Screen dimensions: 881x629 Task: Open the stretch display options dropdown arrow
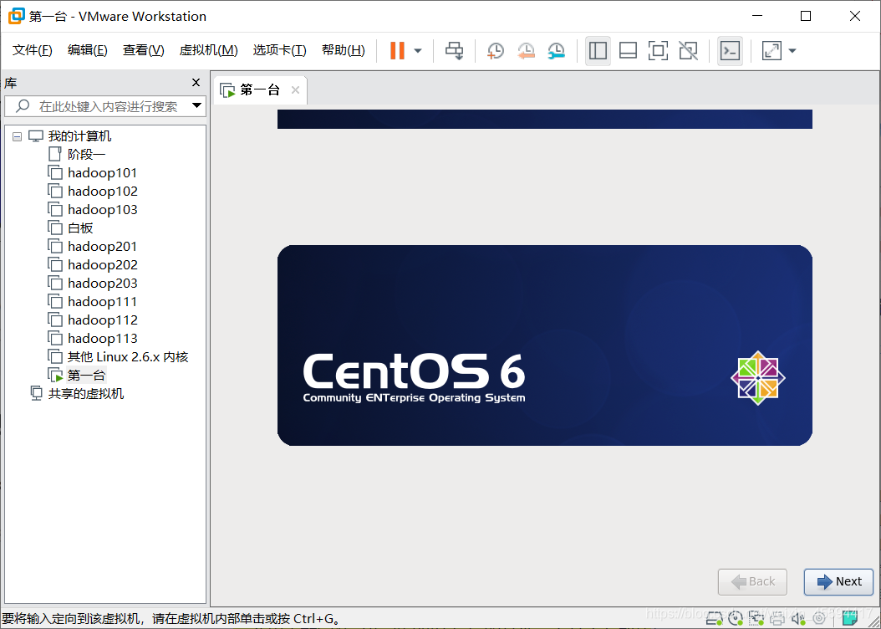[x=792, y=50]
